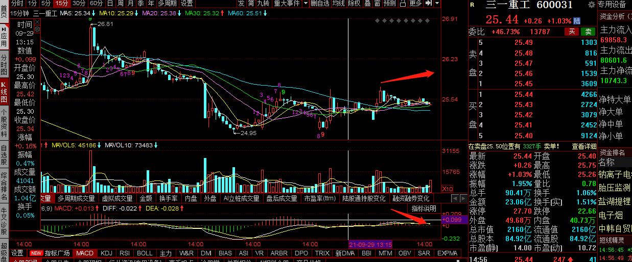Select the RSI indicator tab
632x262 pixels.
pos(125,253)
